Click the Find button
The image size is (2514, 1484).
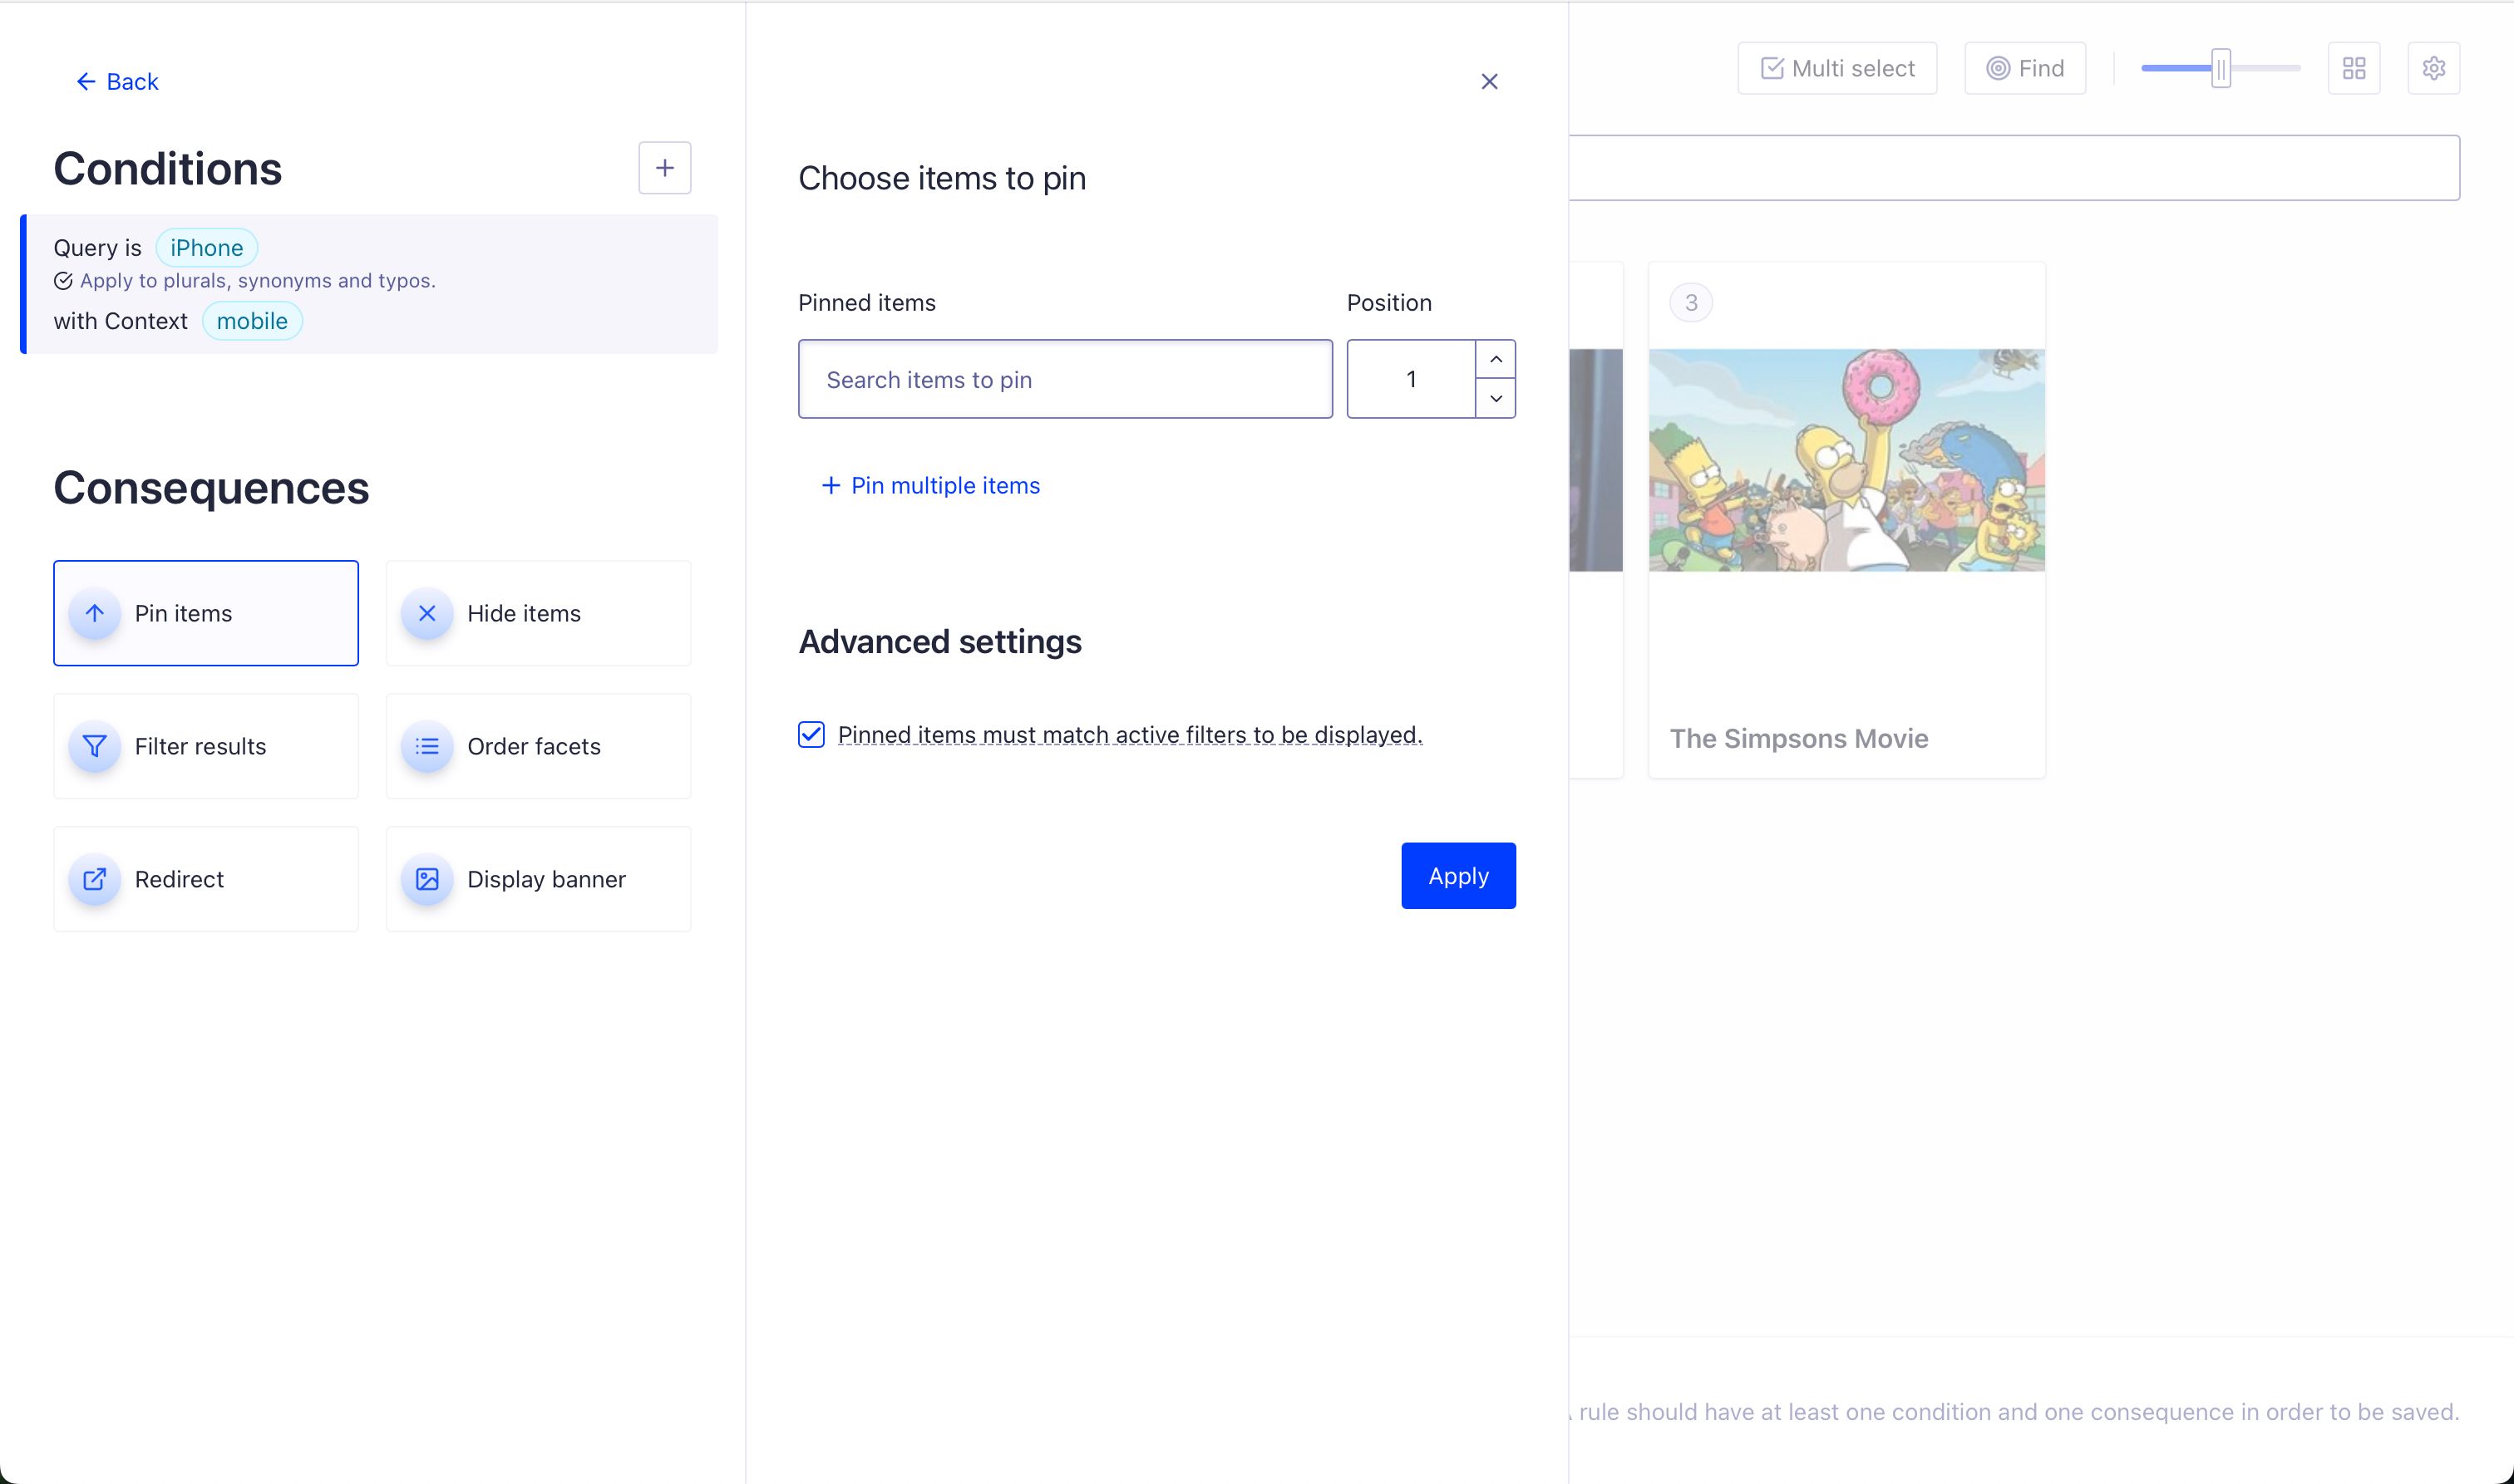(2025, 68)
